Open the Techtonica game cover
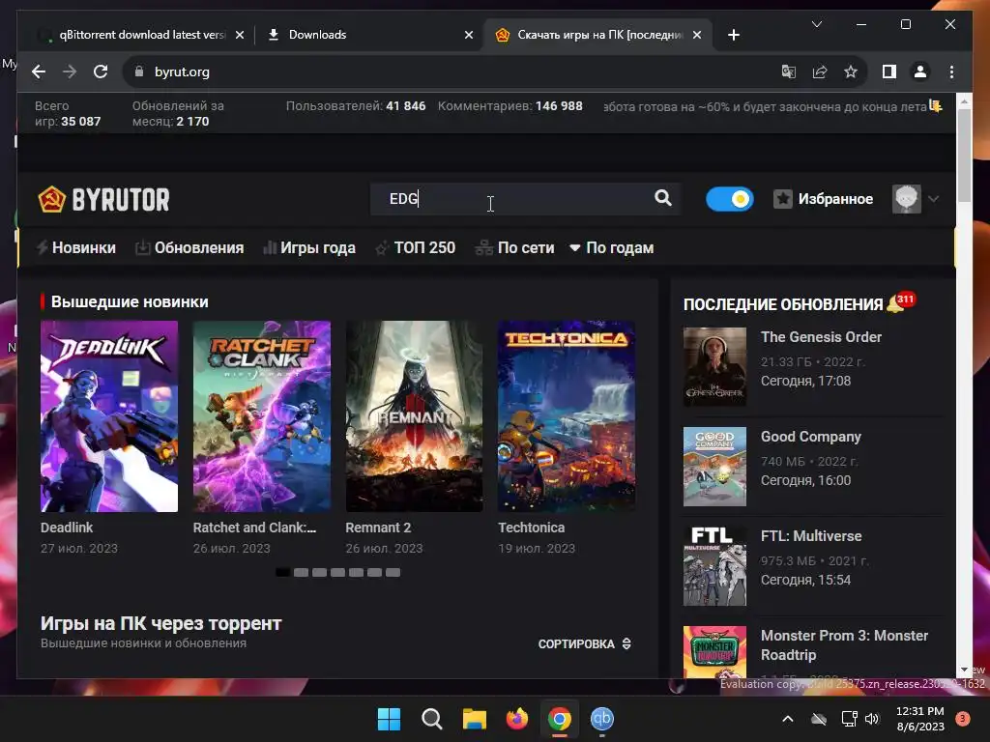This screenshot has width=990, height=742. 567,416
